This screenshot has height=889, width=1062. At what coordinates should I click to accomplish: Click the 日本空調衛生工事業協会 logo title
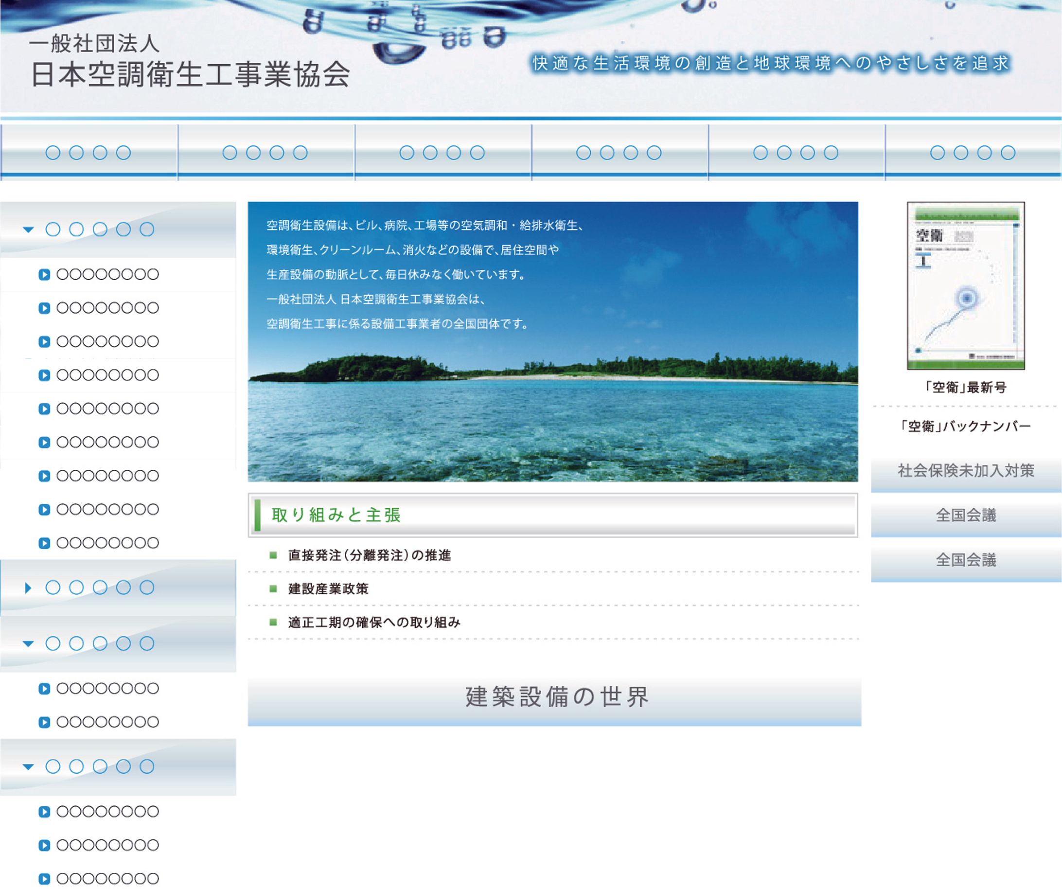[x=190, y=74]
